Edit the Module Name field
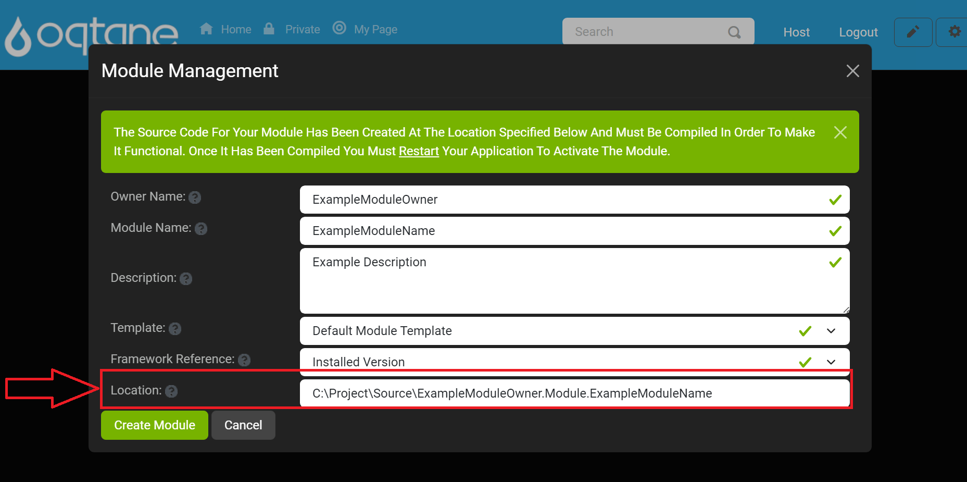Image resolution: width=967 pixels, height=482 pixels. [x=574, y=231]
